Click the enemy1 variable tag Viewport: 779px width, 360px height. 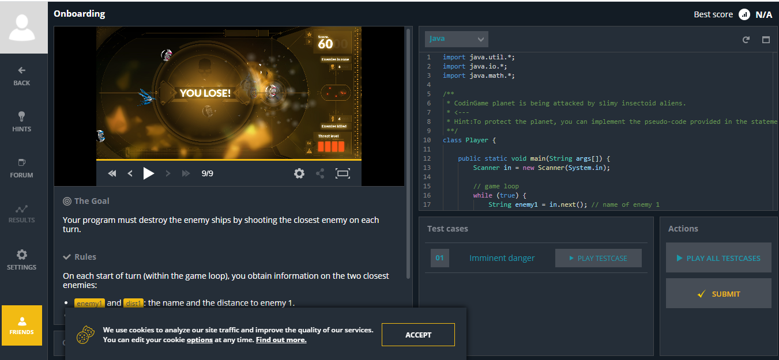[89, 303]
